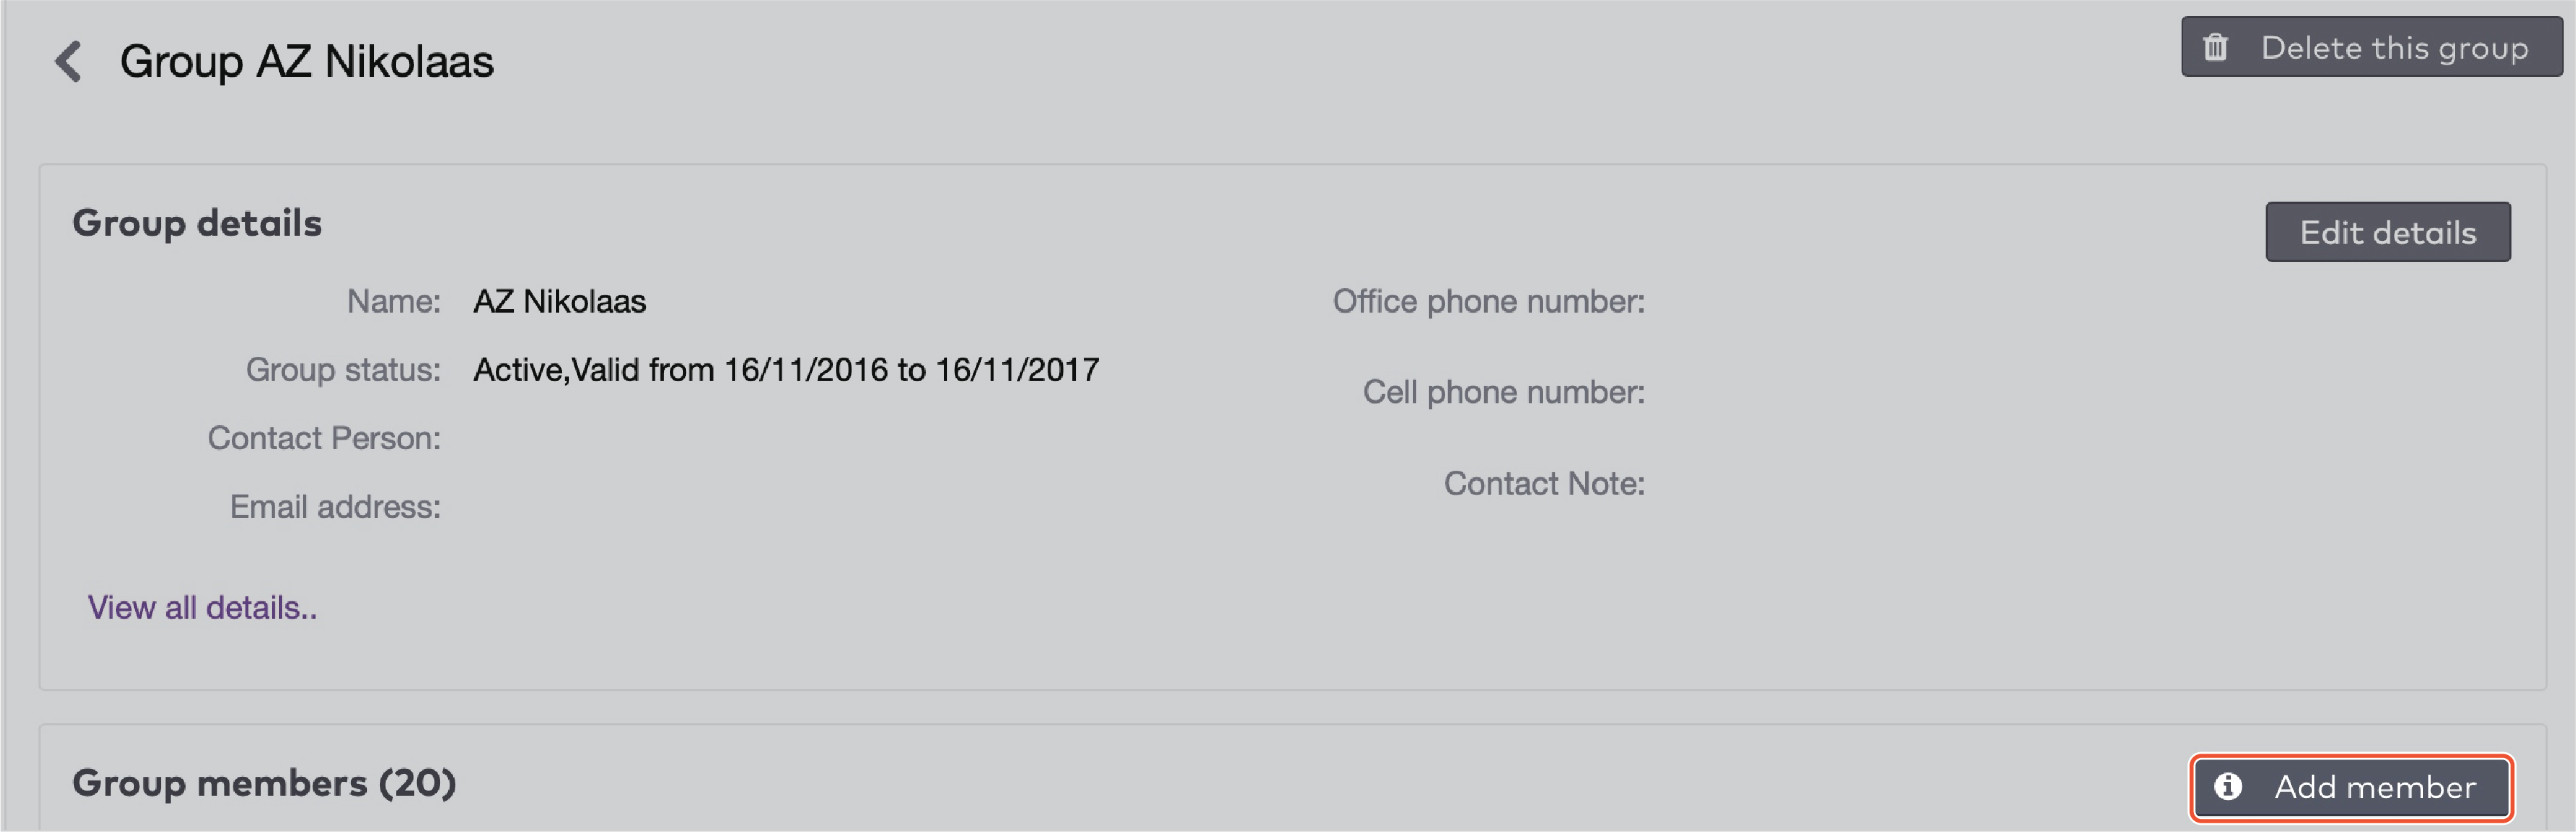Image resolution: width=2576 pixels, height=832 pixels.
Task: Select the back navigation arrow beside group title
Action: click(x=68, y=62)
